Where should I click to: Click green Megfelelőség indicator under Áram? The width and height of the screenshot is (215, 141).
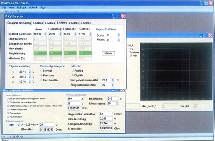40,53
